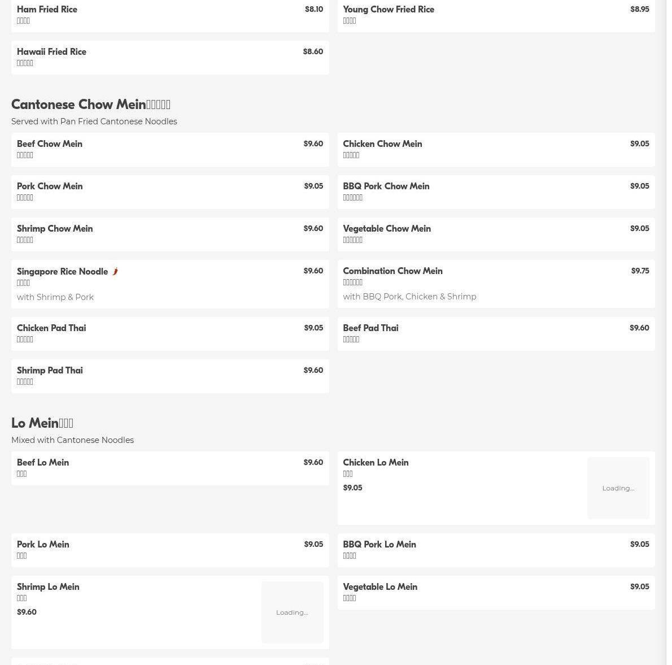Open Vegetable Chow Mein item
672x665 pixels.
pos(496,234)
